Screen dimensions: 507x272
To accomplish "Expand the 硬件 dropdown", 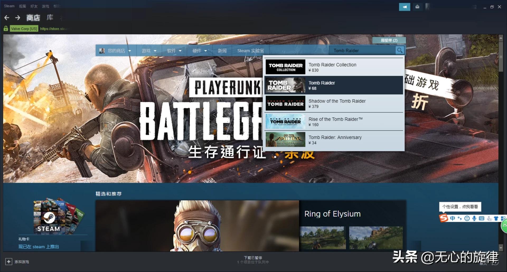I will pyautogui.click(x=200, y=50).
